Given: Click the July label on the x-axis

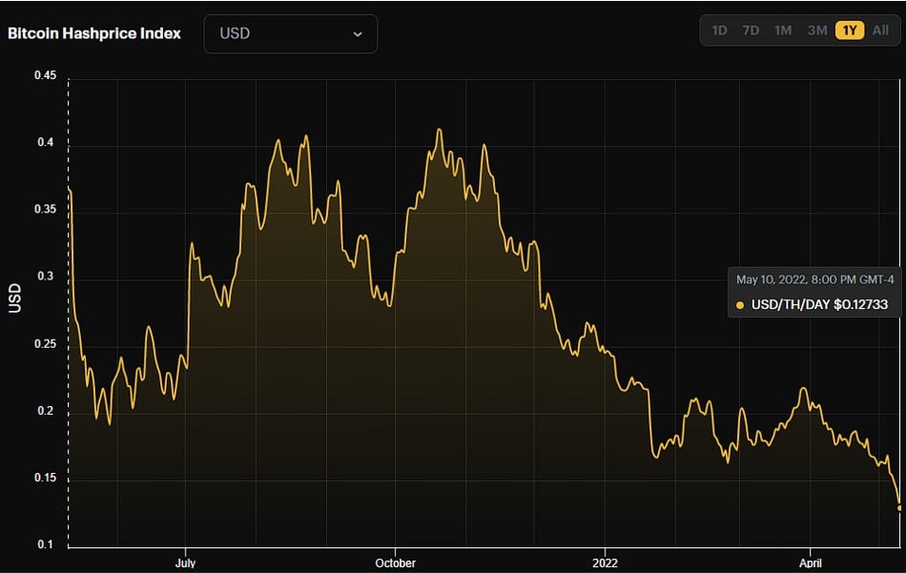Looking at the screenshot, I should [x=186, y=563].
